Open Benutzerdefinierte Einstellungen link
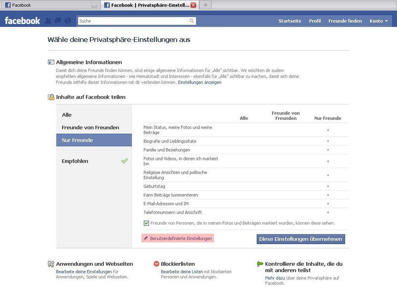The width and height of the screenshot is (397, 295). tap(181, 239)
